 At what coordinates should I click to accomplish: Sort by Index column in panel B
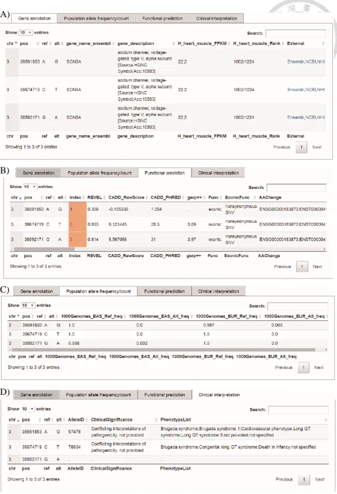[75, 198]
